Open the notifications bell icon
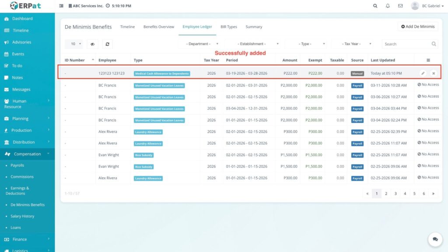 [388, 6]
